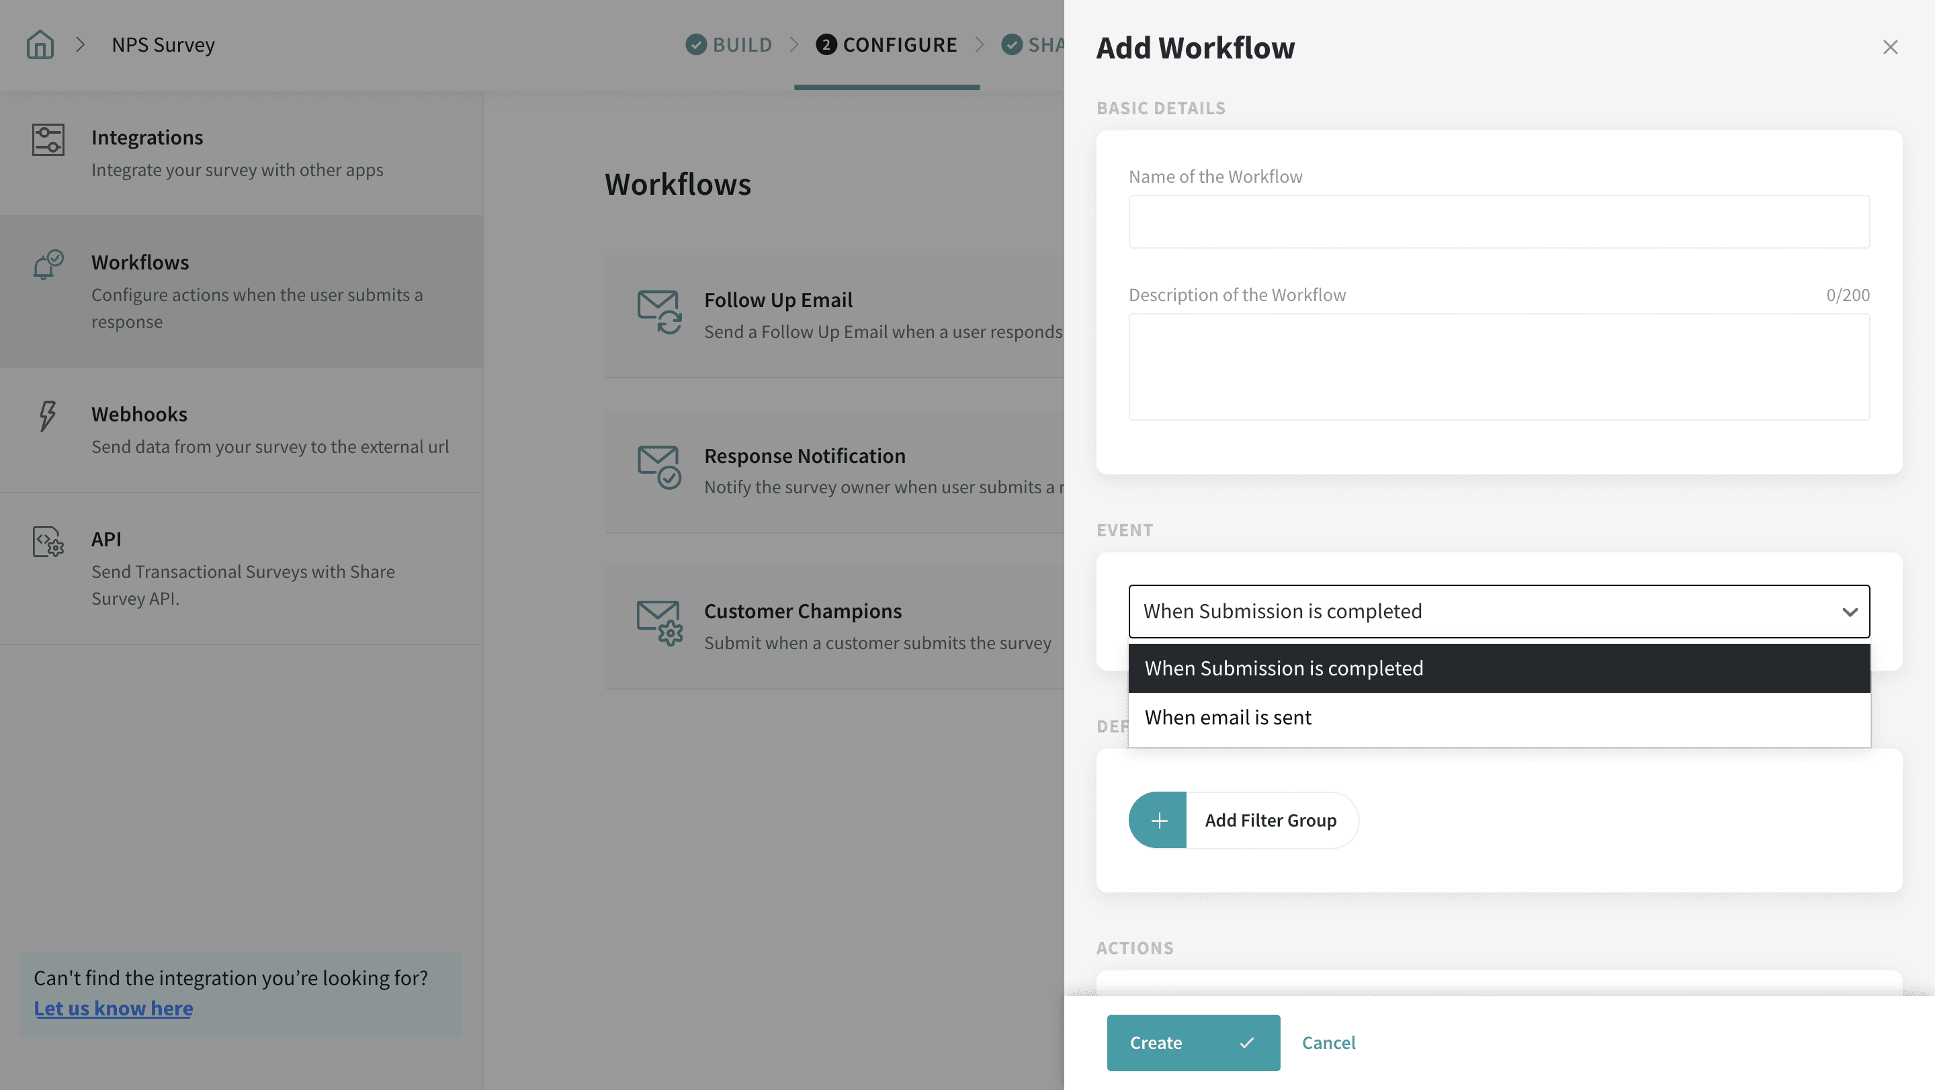This screenshot has width=1935, height=1090.
Task: Switch to the BUILD step tab
Action: [728, 45]
